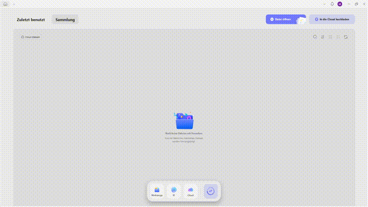Open the user account avatar
Screen dimensions: 368x207
point(340,4)
